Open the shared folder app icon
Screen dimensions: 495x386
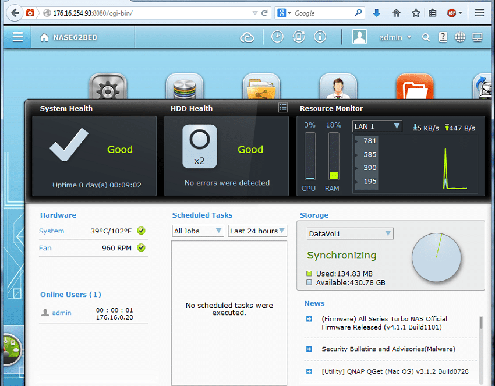pos(261,87)
